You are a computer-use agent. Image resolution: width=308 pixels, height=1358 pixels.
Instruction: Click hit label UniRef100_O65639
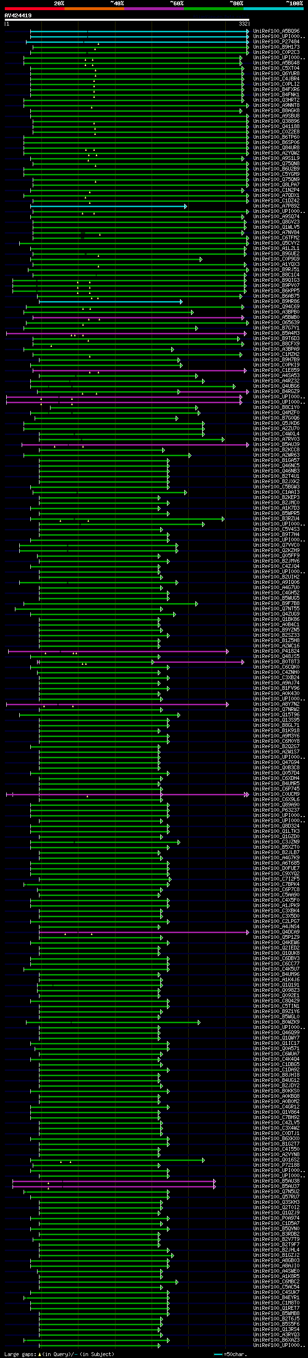(276, 323)
